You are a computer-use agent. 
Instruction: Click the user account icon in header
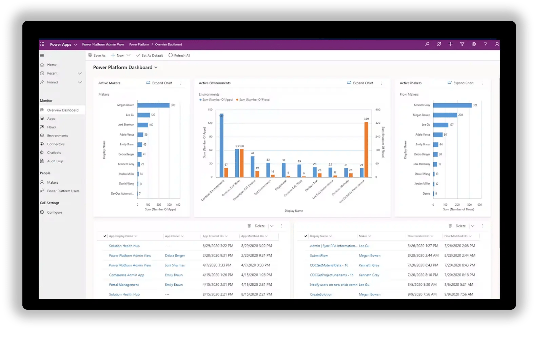click(497, 44)
